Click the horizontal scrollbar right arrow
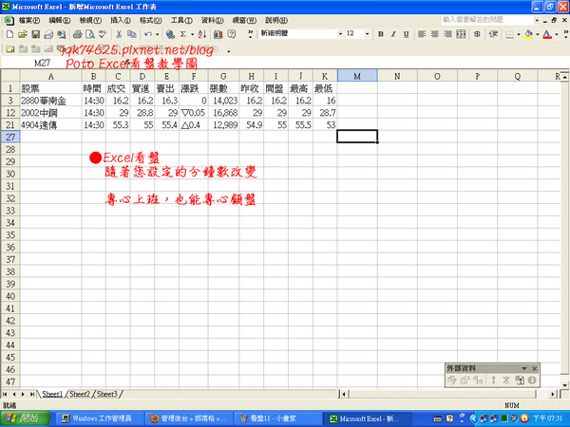570x427 pixels. (x=553, y=394)
